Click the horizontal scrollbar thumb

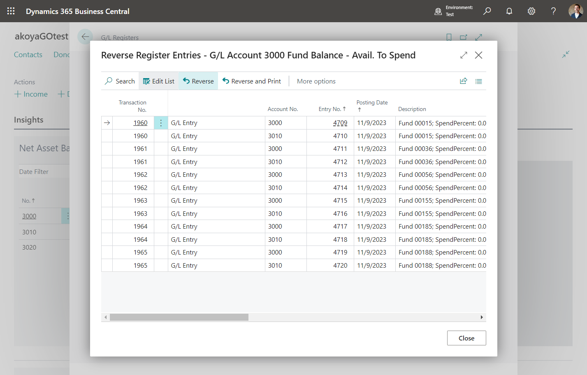tap(179, 317)
